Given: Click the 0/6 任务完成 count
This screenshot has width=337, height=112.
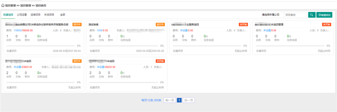Looking at the screenshot, I should click(39, 73).
